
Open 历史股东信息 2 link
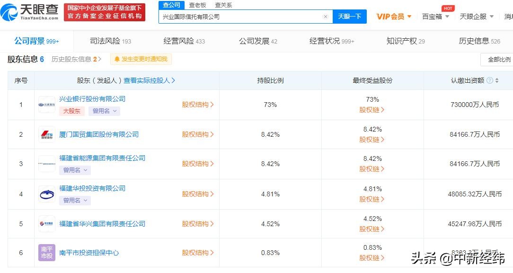pyautogui.click(x=76, y=59)
